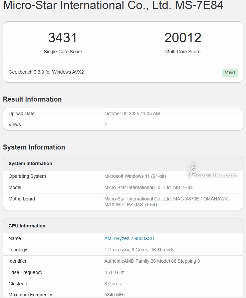
Task: Click the October 02 2025 upload date value
Action: point(132,114)
